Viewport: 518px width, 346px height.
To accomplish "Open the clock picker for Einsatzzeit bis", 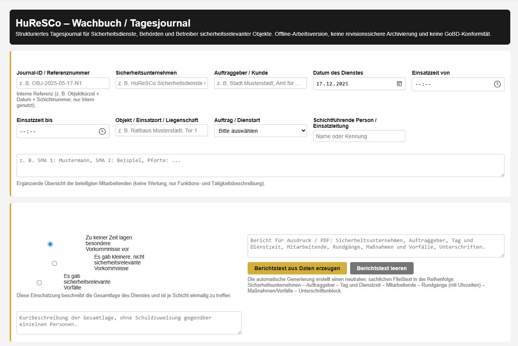I will tap(102, 131).
